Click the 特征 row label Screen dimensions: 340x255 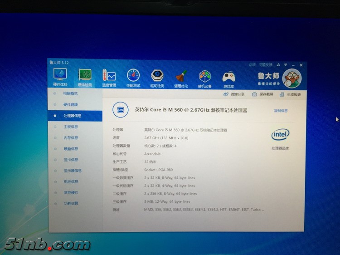116,210
